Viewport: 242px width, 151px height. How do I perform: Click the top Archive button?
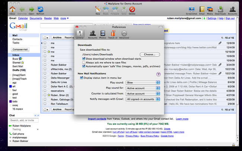[57, 38]
